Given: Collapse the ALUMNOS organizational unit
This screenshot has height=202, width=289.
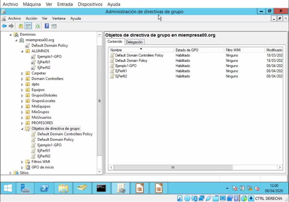Looking at the screenshot, I should (x=22, y=51).
